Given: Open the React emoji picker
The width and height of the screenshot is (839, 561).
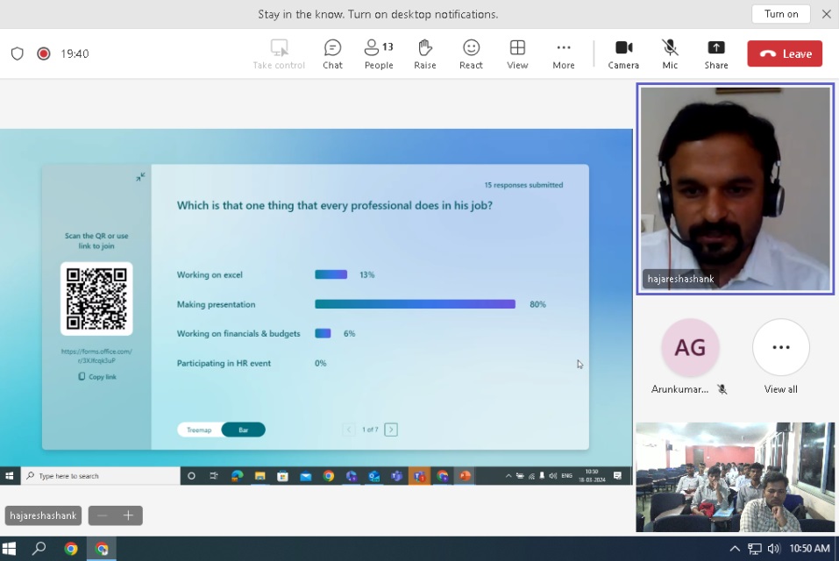Looking at the screenshot, I should [x=471, y=54].
